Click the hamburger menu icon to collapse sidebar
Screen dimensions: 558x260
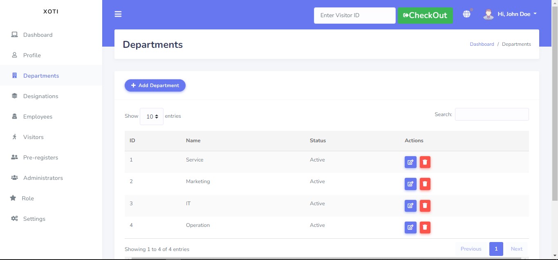(118, 14)
